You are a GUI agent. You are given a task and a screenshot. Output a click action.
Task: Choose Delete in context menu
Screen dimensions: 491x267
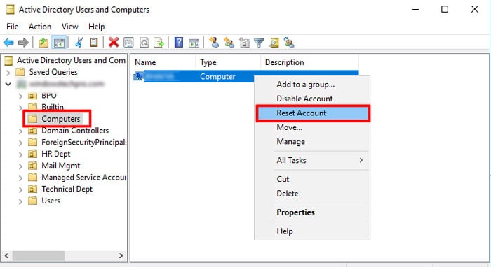click(312, 194)
